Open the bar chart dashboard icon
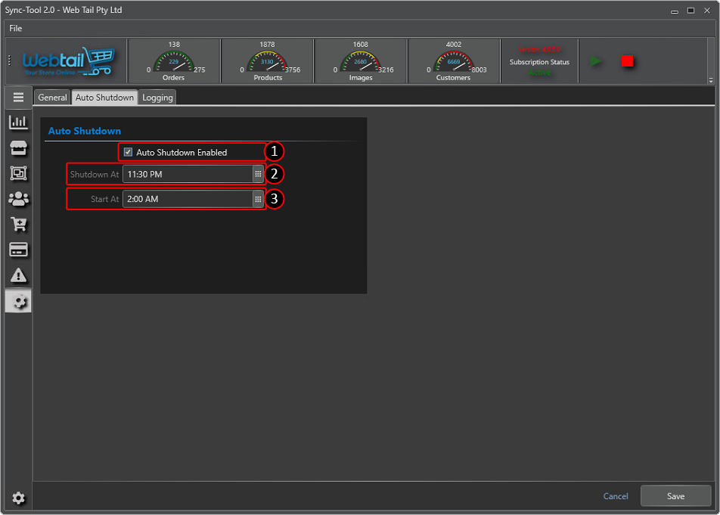Viewport: 720px width, 515px height. pos(18,122)
